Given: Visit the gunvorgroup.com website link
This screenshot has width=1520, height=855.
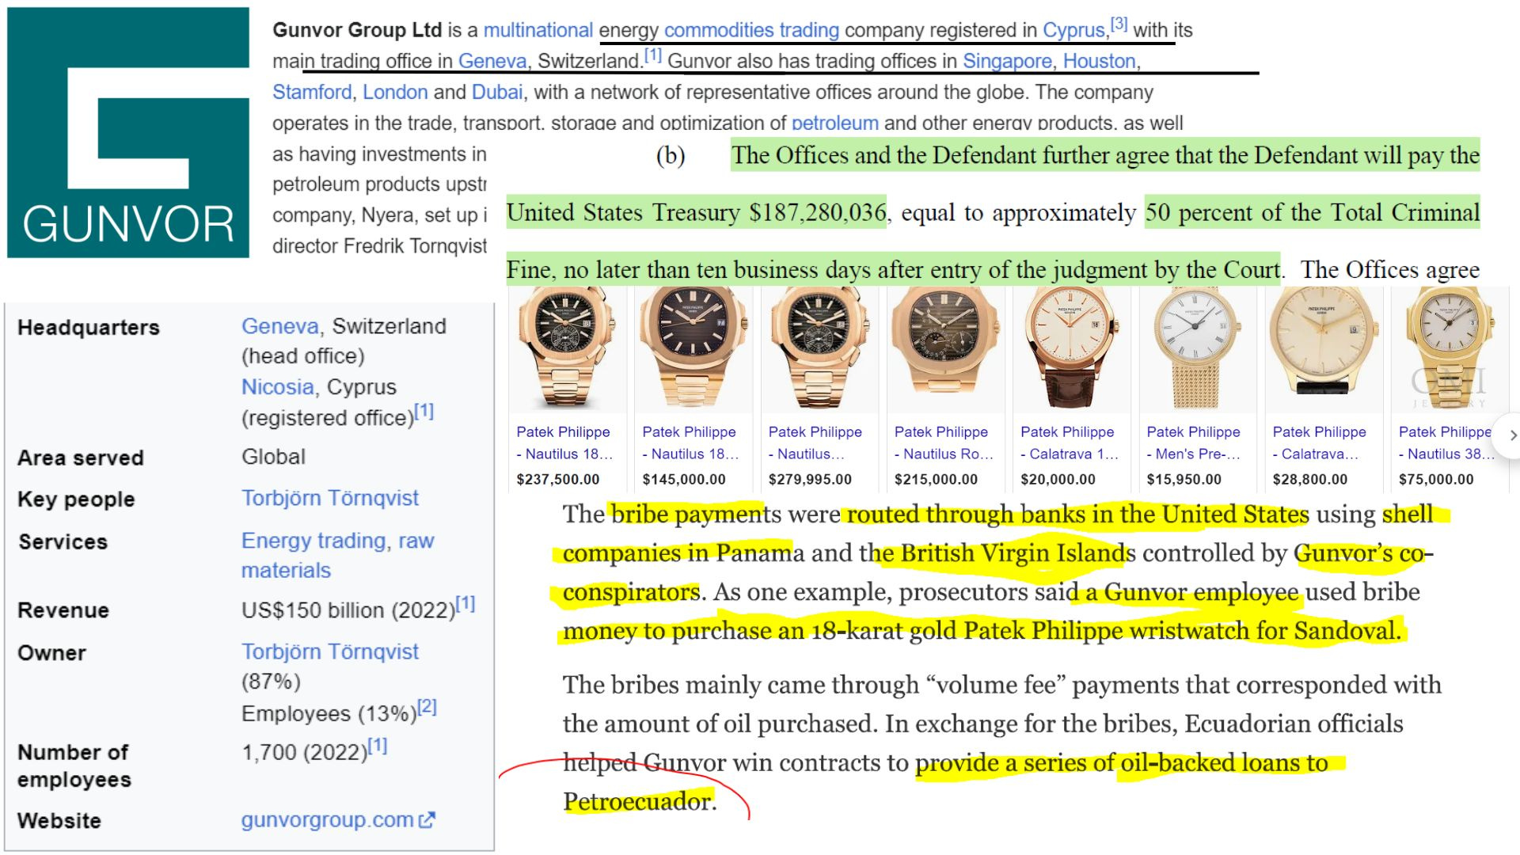Looking at the screenshot, I should click(x=328, y=819).
